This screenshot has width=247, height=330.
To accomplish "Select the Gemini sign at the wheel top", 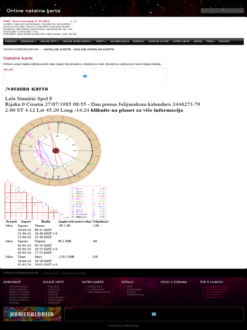I will (x=52, y=119).
